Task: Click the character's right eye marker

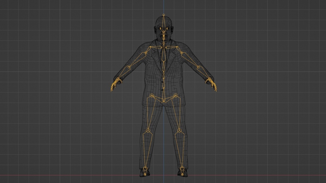Action: [x=160, y=28]
